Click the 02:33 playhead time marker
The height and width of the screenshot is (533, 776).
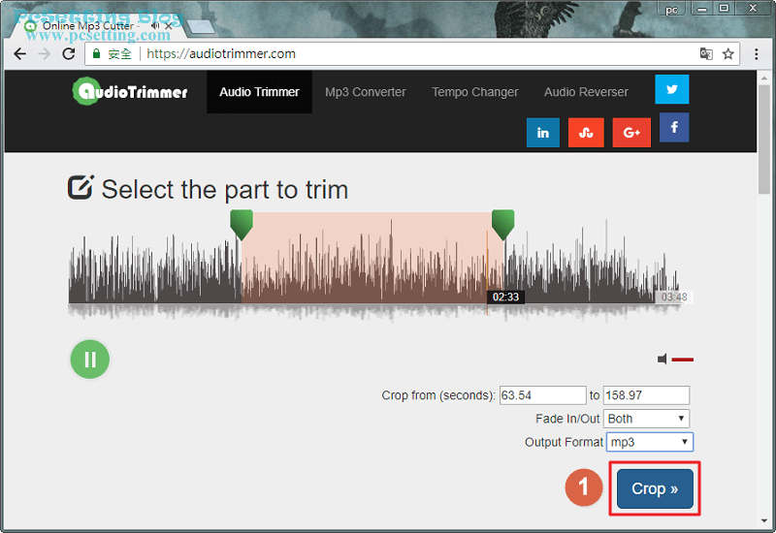(505, 297)
